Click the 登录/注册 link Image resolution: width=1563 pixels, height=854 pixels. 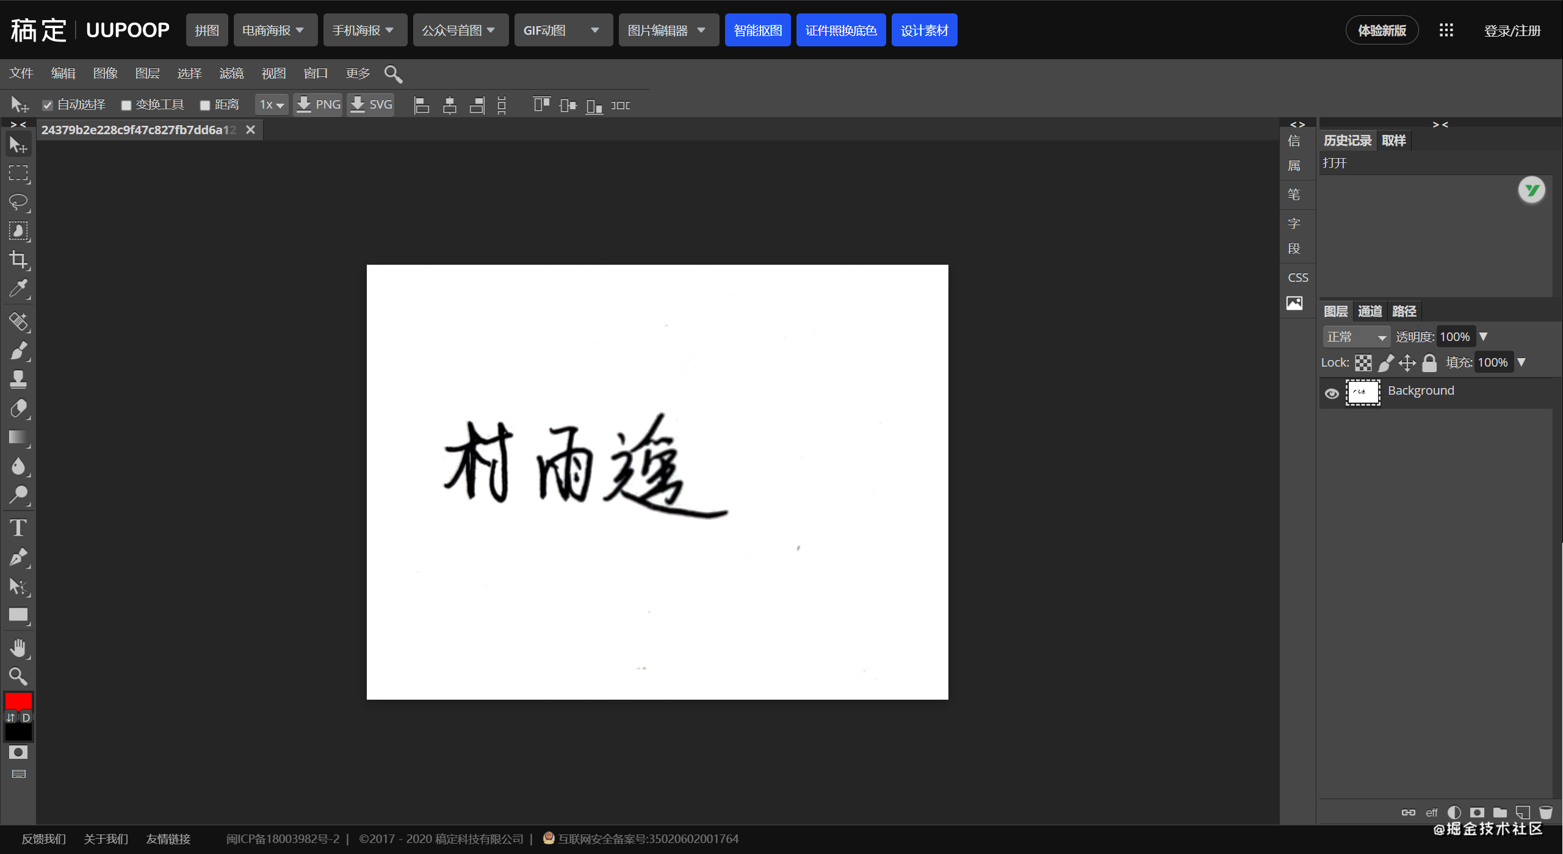1512,30
